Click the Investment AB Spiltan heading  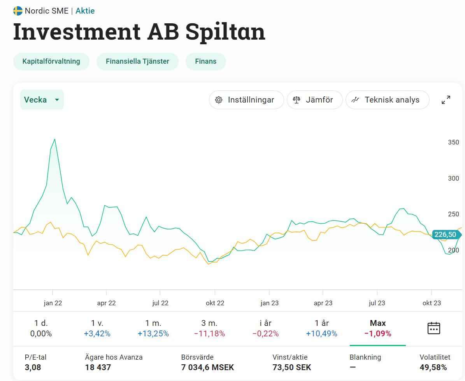pos(139,32)
